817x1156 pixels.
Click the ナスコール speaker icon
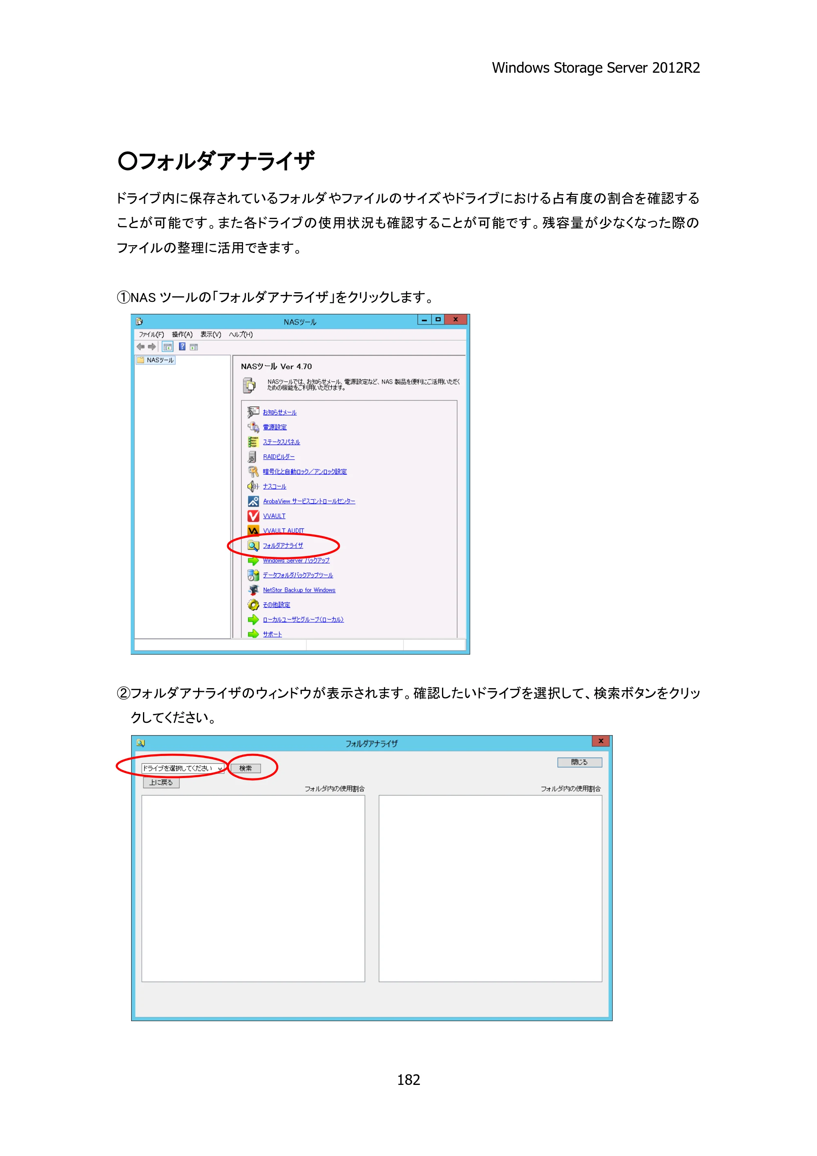point(253,486)
